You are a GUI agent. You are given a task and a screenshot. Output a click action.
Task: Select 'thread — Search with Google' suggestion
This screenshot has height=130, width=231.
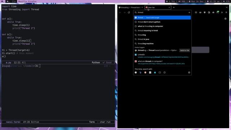coord(162,18)
